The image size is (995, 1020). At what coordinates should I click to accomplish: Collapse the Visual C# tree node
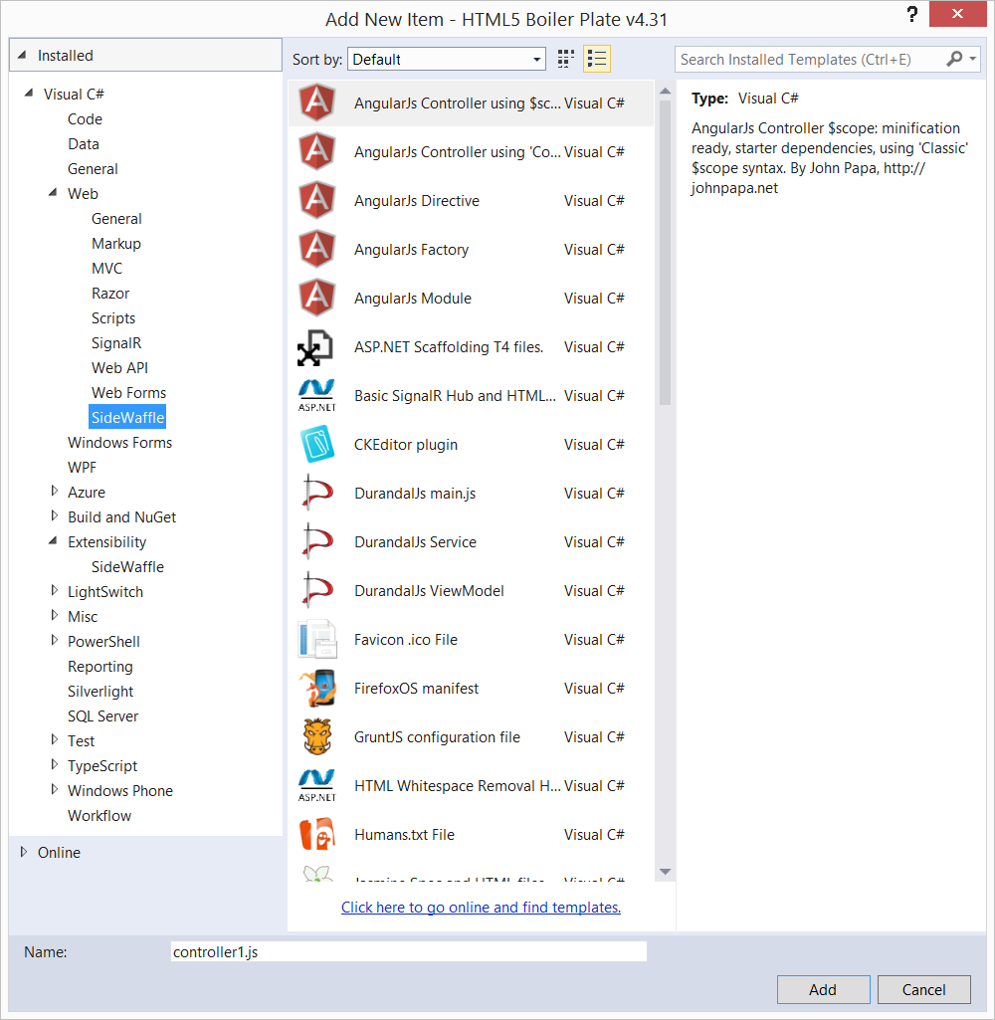[x=29, y=94]
